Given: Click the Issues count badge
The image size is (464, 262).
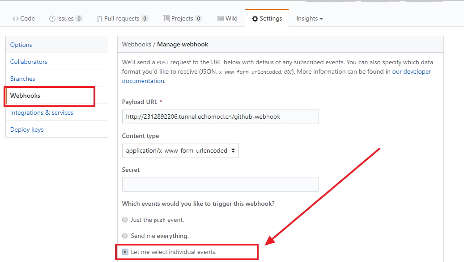Looking at the screenshot, I should (x=79, y=19).
